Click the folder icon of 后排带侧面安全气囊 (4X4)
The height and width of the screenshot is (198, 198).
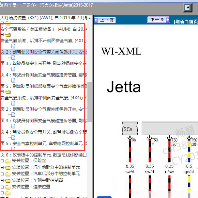point(8,92)
